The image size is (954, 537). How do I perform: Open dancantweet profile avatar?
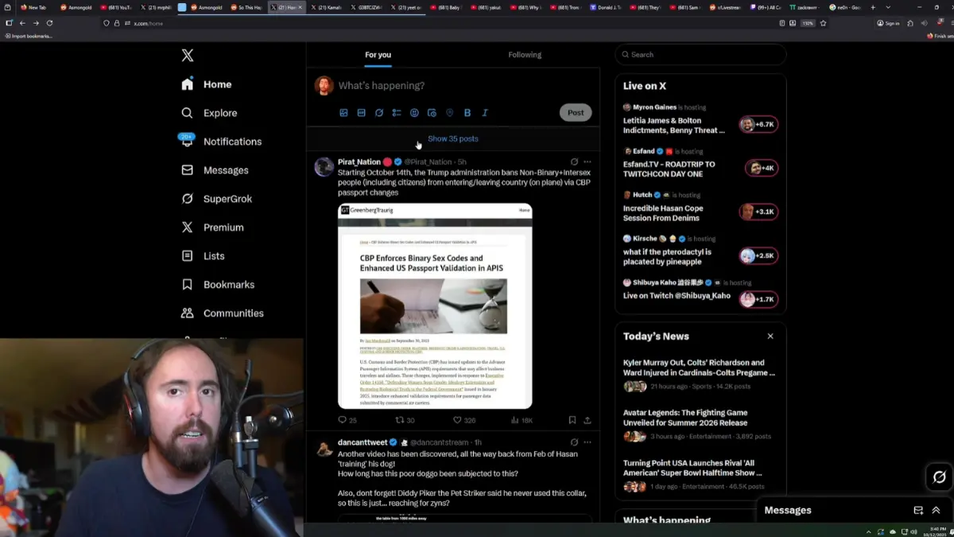(x=324, y=449)
